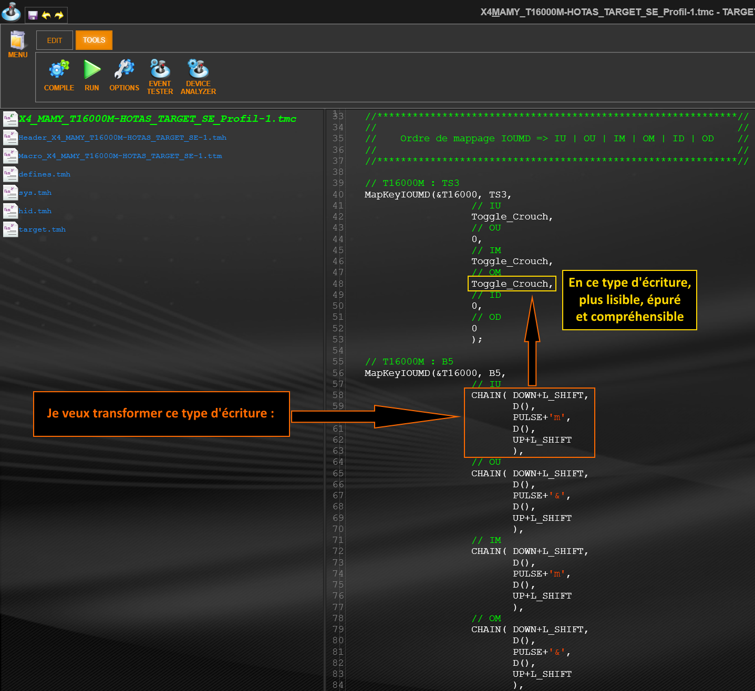Open the target.tmh file
The image size is (755, 691).
(x=42, y=229)
